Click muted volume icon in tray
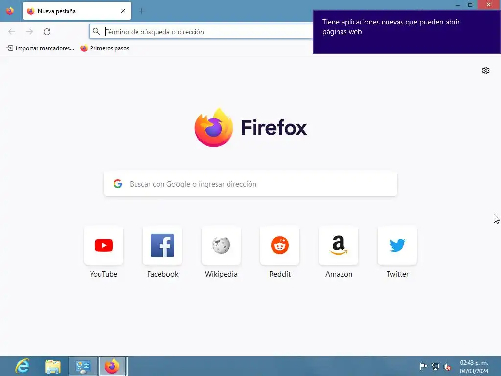Viewport: 501px width, 376px height. (447, 367)
